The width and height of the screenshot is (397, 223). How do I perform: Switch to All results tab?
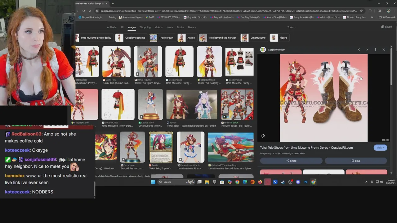[x=122, y=27]
